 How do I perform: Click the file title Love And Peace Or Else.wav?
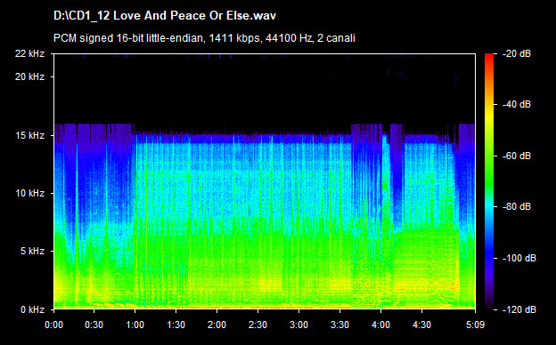tap(165, 16)
